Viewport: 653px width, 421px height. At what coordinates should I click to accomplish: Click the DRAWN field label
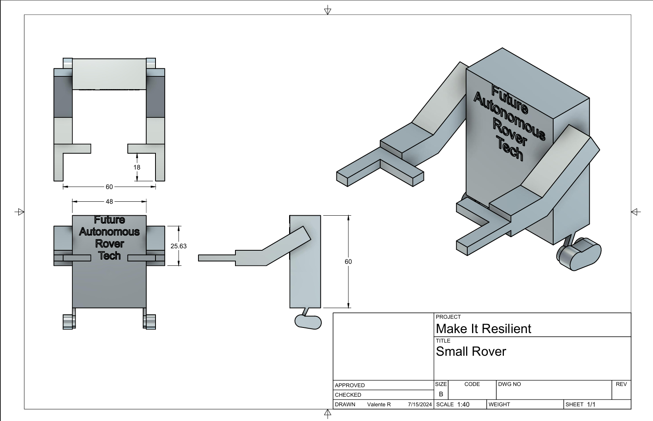(345, 404)
